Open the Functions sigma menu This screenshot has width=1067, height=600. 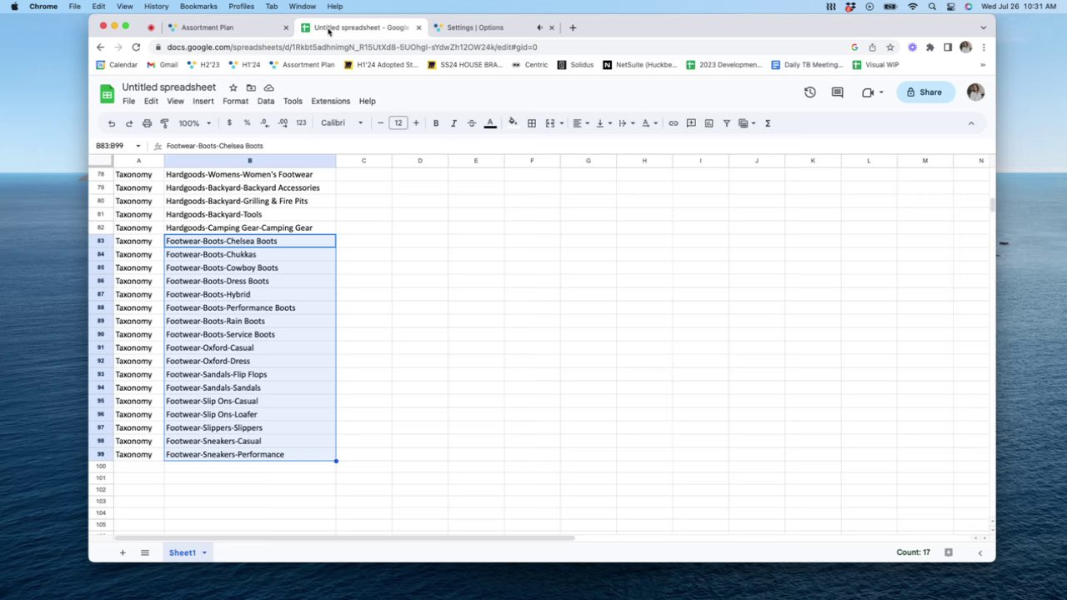click(x=768, y=123)
